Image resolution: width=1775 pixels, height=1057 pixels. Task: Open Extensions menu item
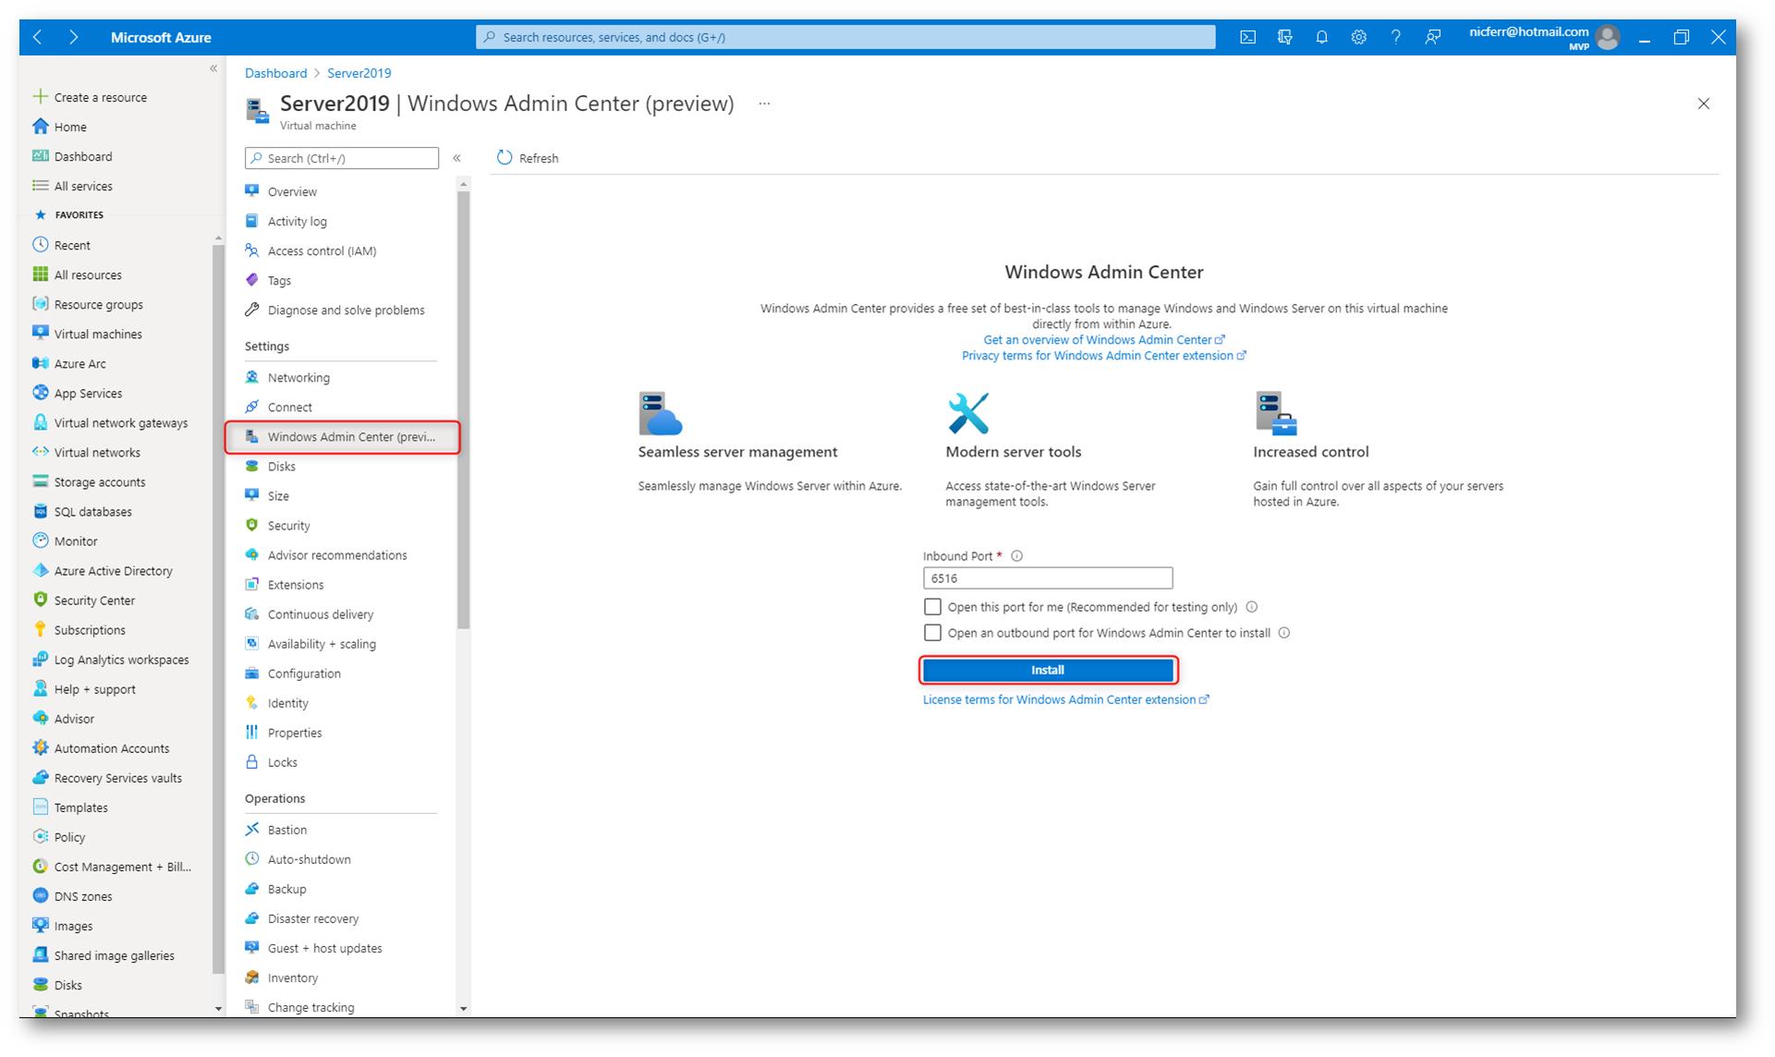(x=296, y=584)
